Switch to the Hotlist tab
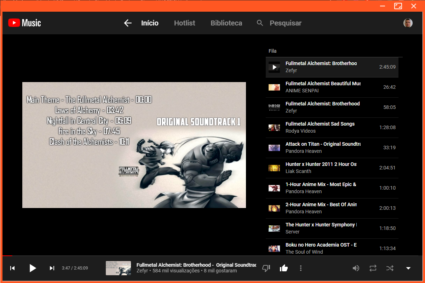 tap(184, 23)
